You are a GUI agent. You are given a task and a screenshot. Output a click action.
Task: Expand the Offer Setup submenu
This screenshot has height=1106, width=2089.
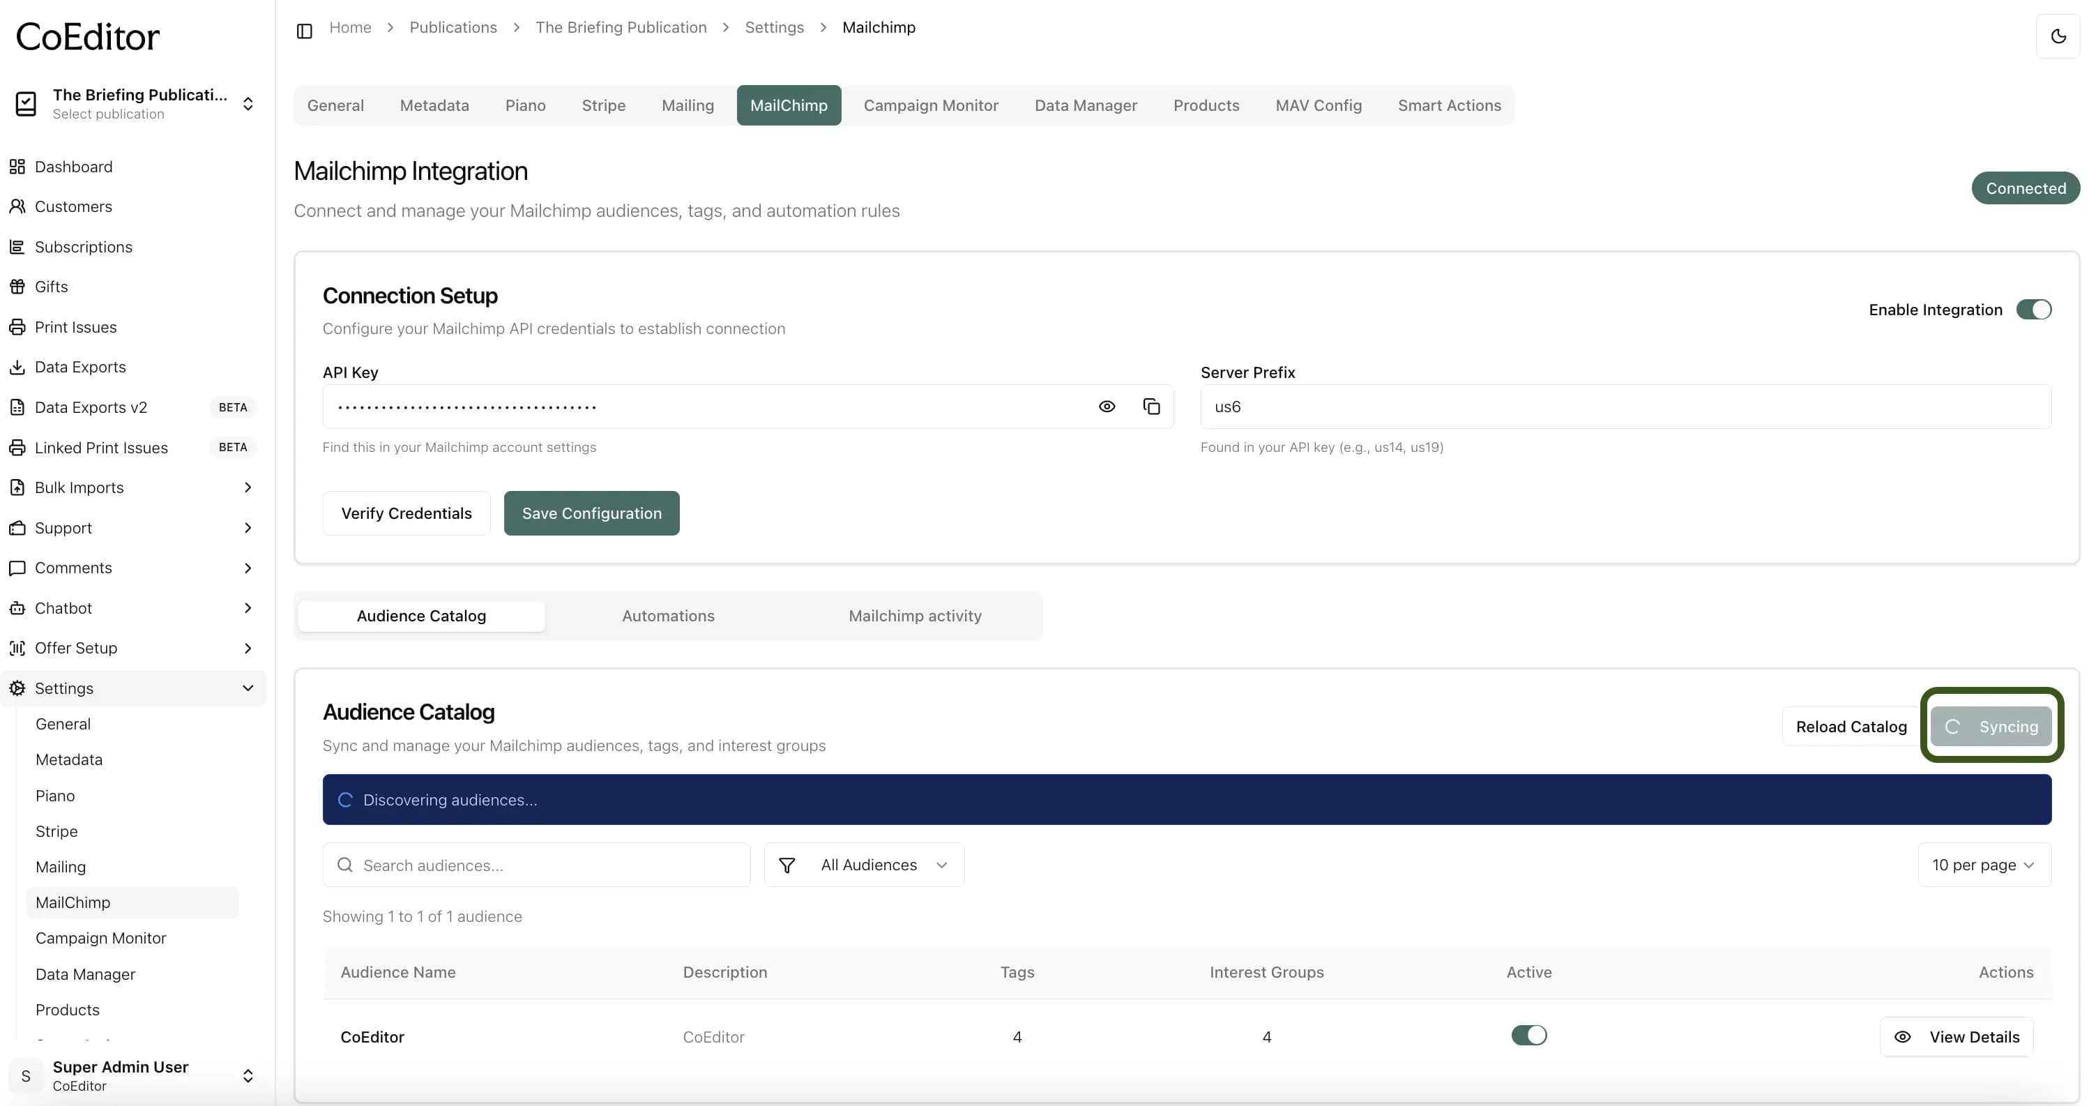tap(248, 648)
